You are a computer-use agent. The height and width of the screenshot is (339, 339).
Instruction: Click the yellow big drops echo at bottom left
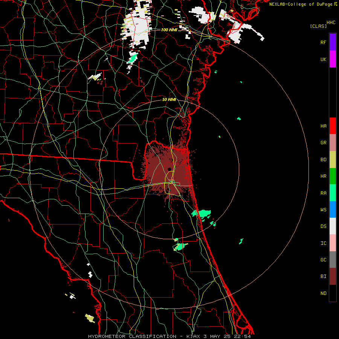[90, 318]
